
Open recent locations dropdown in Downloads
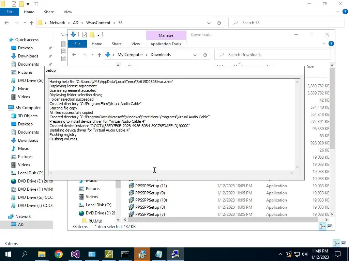pyautogui.click(x=92, y=55)
